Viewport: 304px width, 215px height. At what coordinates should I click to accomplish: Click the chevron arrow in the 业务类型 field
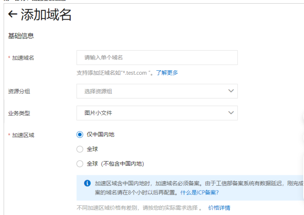(x=231, y=113)
